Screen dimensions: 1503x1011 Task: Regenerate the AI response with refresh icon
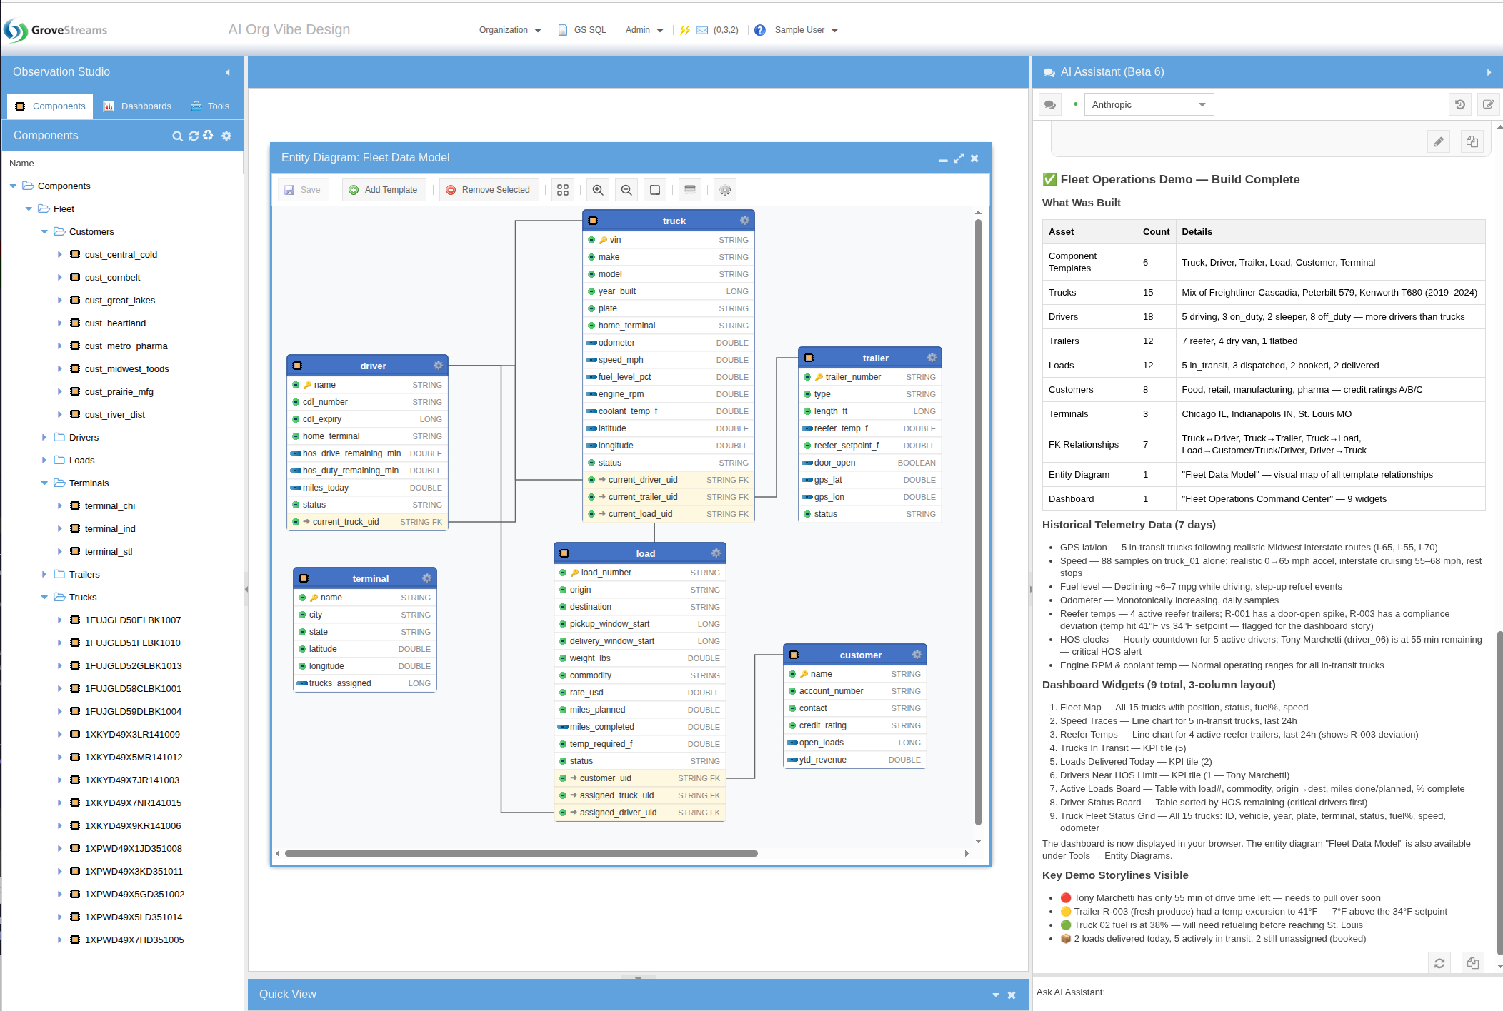[1439, 962]
